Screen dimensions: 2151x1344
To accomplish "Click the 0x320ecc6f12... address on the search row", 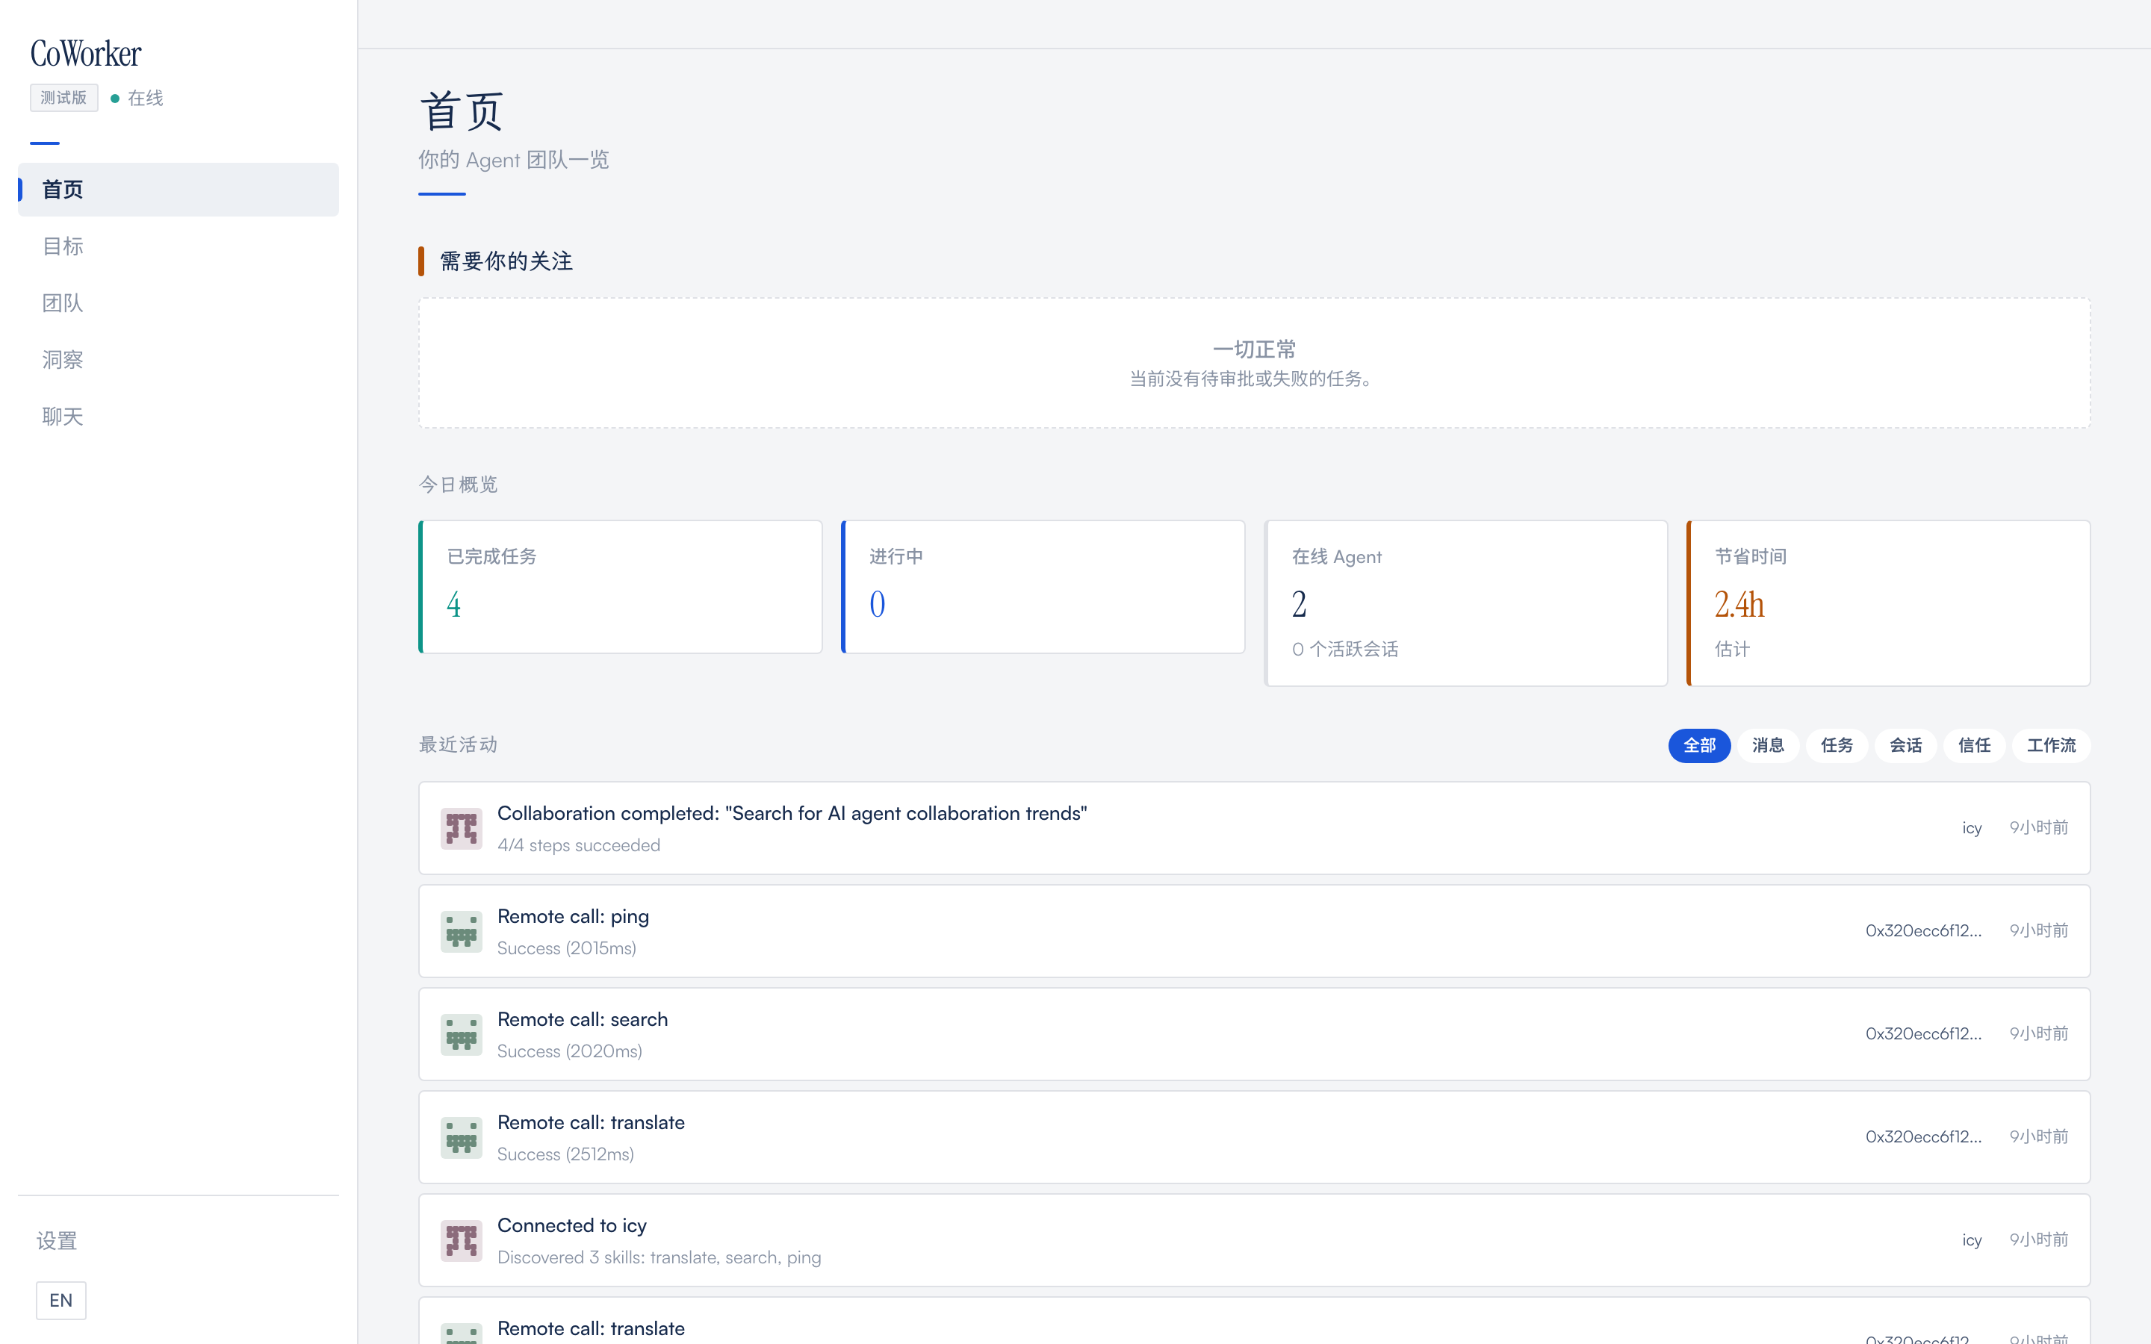I will (1923, 1034).
